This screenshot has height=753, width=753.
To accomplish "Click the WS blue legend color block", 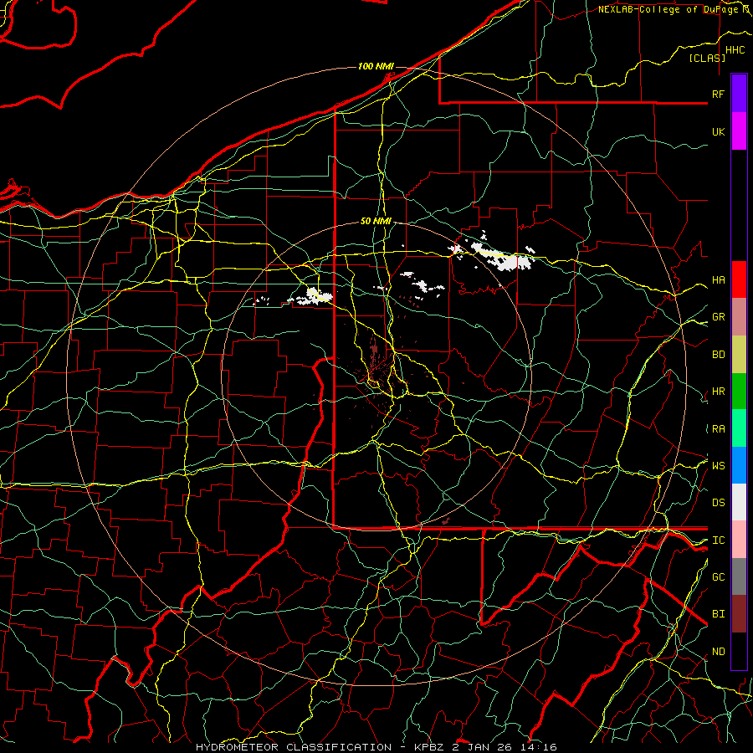I will click(739, 465).
